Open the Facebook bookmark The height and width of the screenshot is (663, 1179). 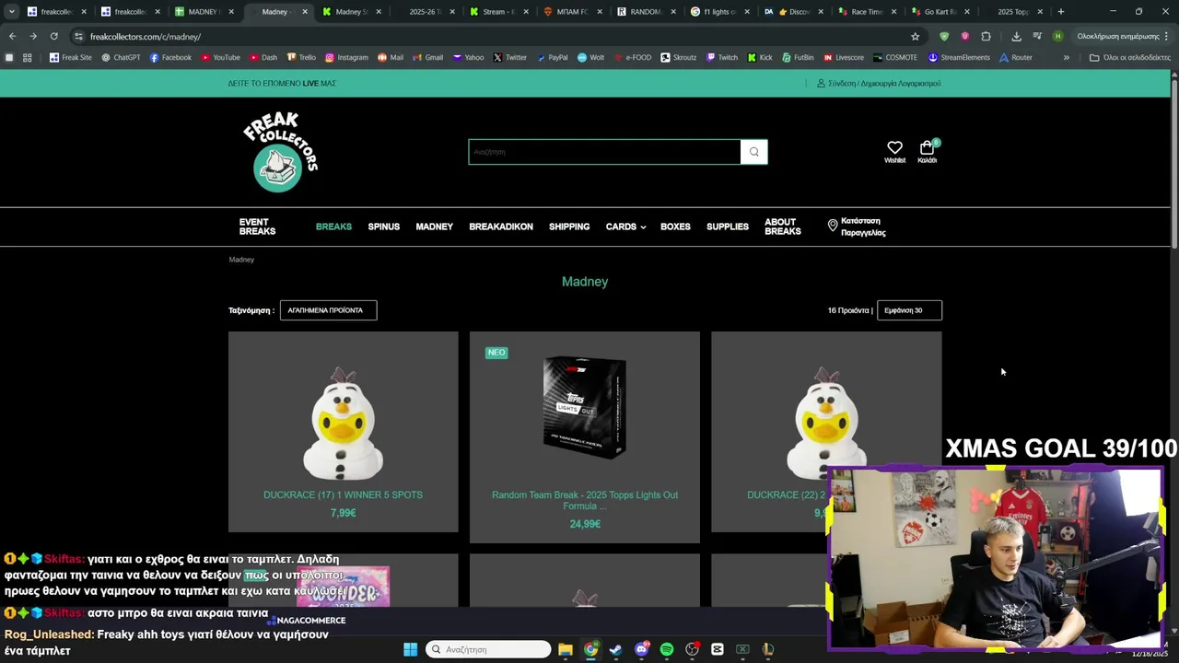pyautogui.click(x=171, y=57)
